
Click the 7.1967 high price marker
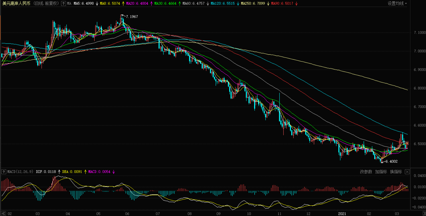pos(132,17)
